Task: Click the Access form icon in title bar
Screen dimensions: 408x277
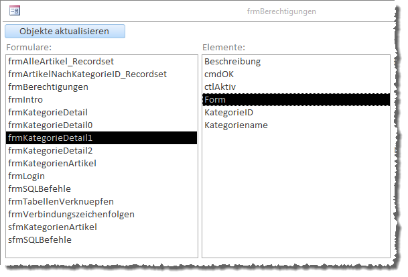Action: coord(15,11)
